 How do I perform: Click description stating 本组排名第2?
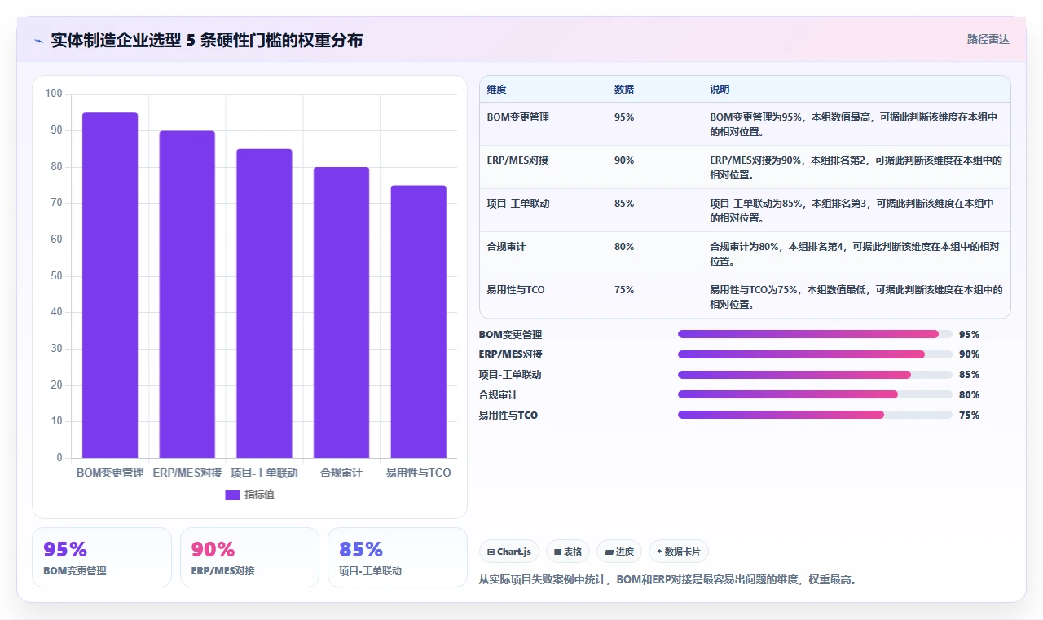click(856, 167)
